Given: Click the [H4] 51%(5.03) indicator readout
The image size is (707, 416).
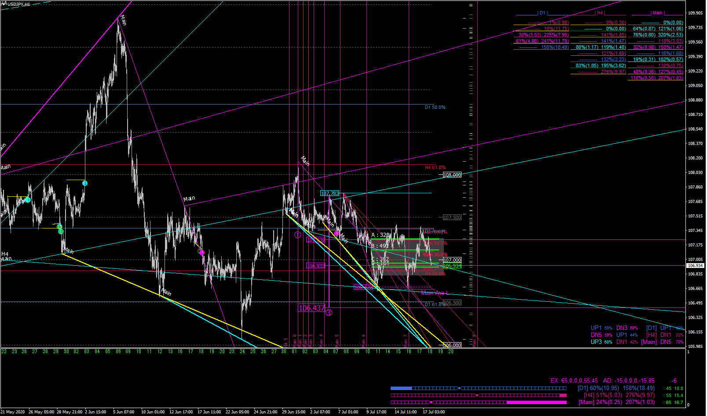Looking at the screenshot, I should [619, 395].
